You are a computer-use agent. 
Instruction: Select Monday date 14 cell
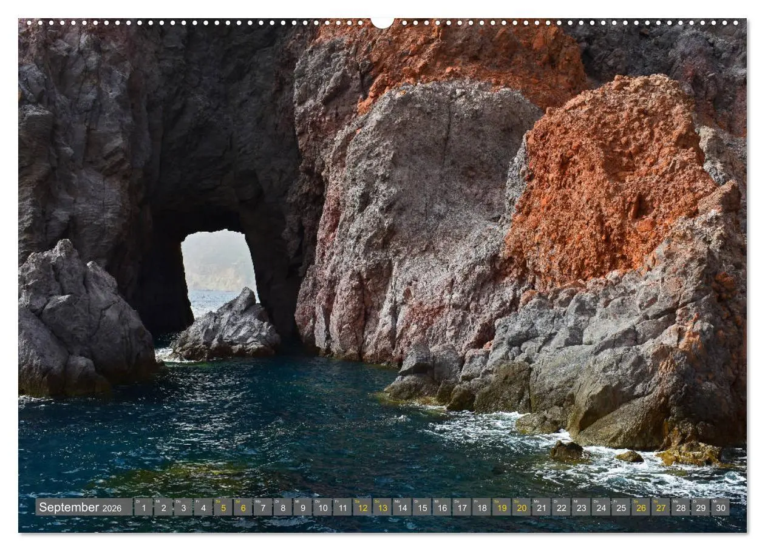[x=402, y=507]
